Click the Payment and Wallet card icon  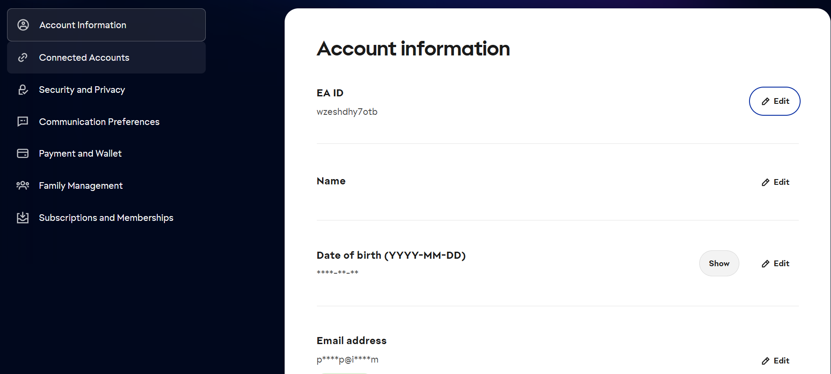pos(23,154)
